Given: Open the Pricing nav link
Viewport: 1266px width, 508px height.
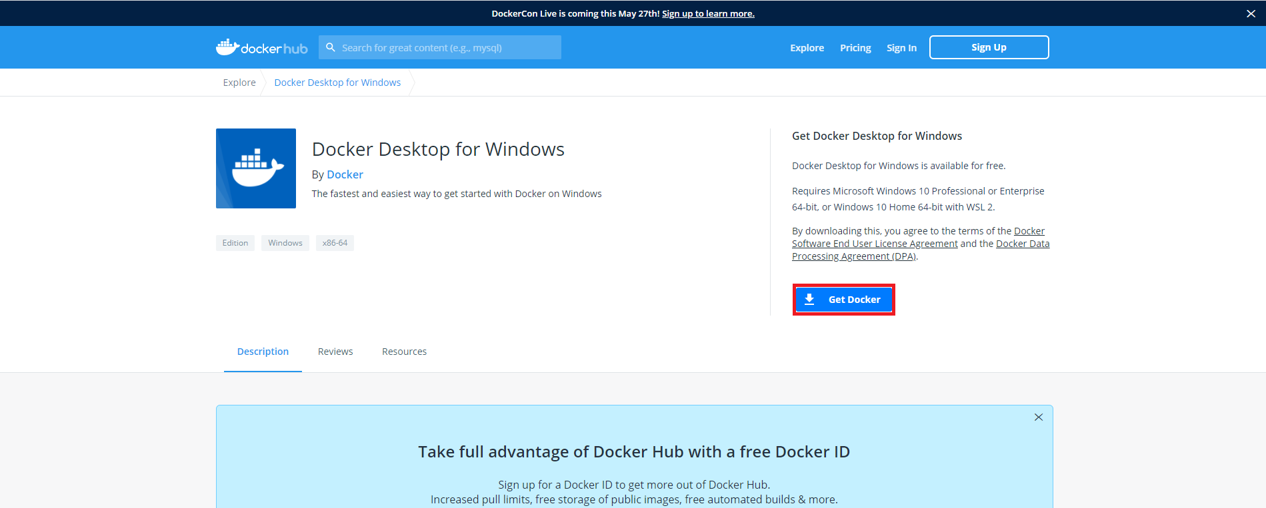Looking at the screenshot, I should [x=855, y=47].
